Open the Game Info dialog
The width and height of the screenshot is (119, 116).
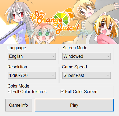click(x=19, y=105)
